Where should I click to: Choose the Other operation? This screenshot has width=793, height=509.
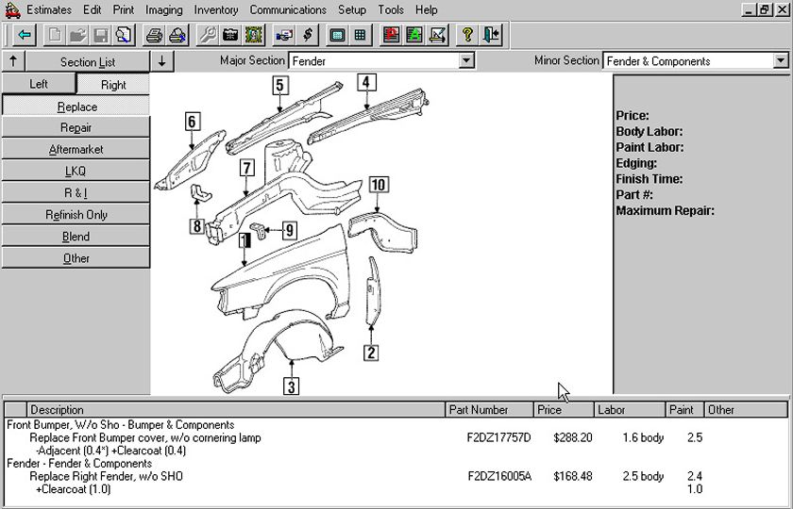click(x=76, y=258)
